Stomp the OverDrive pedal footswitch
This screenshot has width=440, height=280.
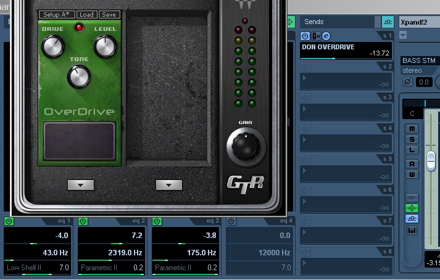pos(79,141)
